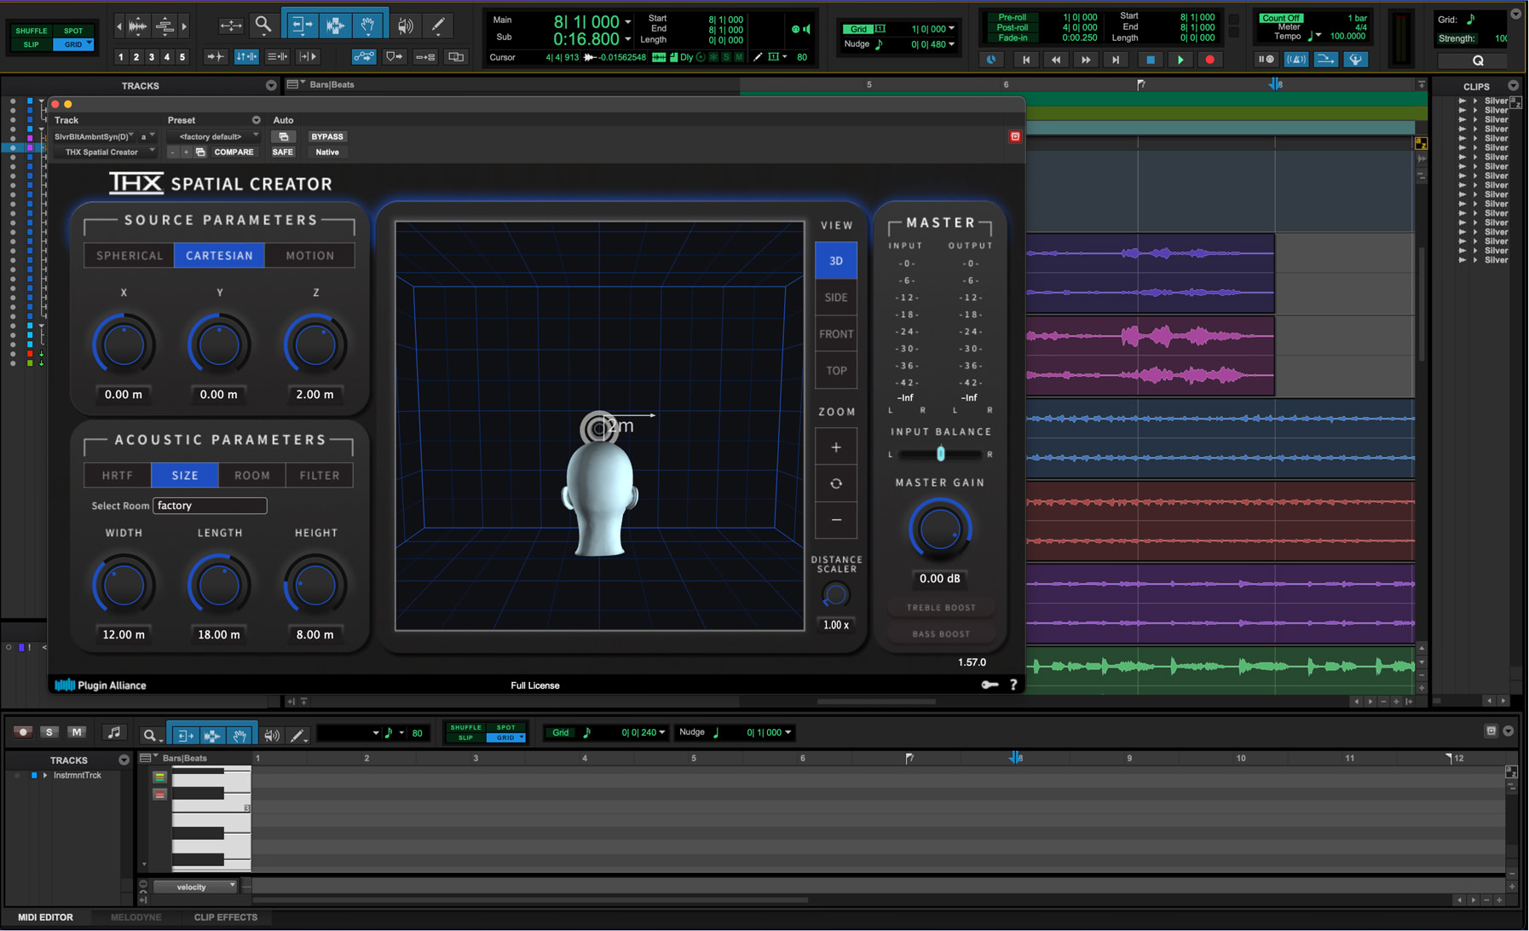Open the velocity lane dropdown in the MIDI editor
The image size is (1529, 931).
point(195,887)
